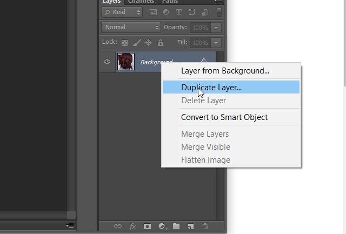This screenshot has width=346, height=234.
Task: Create a new layer icon
Action: (x=191, y=226)
